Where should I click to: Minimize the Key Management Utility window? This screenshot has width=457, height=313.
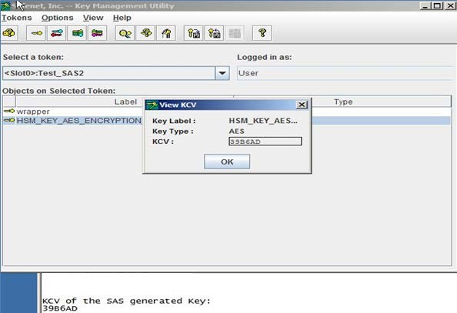pos(425,5)
